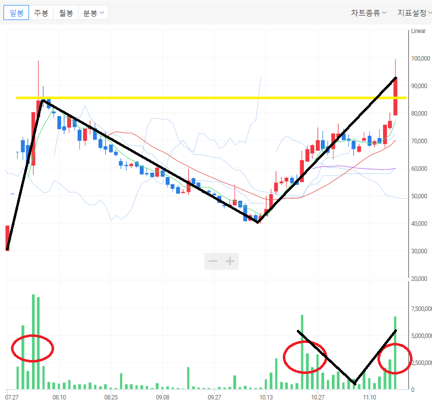432x404 pixels.
Task: Click the 11.10 date axis label
Action: click(369, 397)
